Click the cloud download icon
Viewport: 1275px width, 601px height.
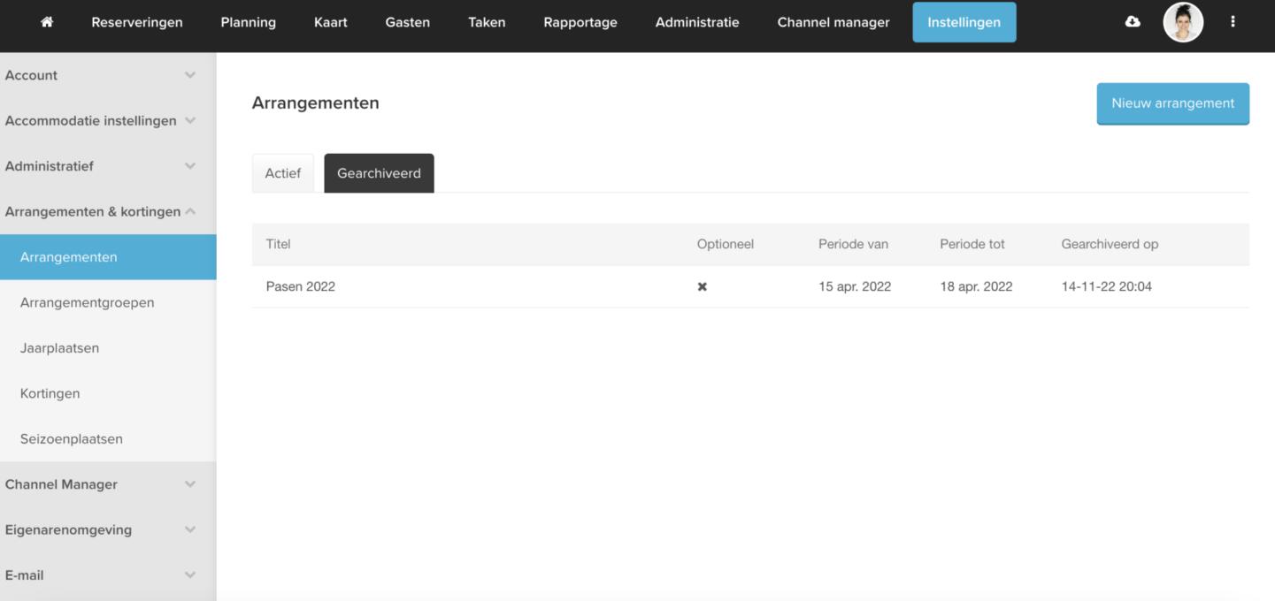[1133, 22]
